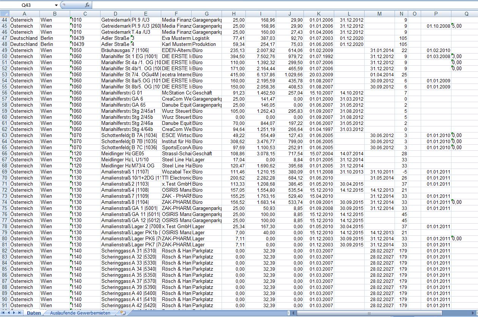Select column P via its header

(x=436, y=14)
